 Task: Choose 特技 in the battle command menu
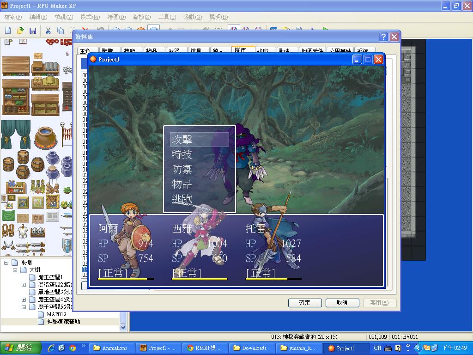click(x=182, y=154)
